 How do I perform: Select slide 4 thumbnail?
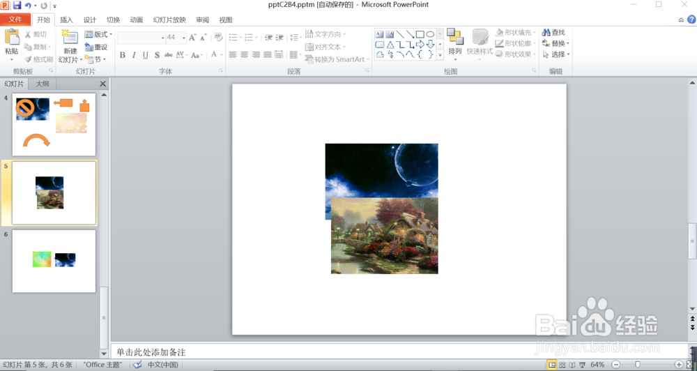click(x=54, y=125)
